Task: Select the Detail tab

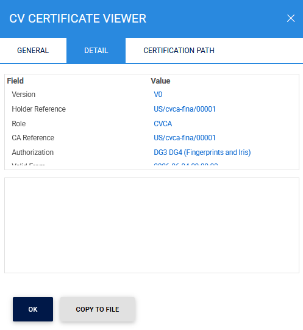Action: [96, 51]
